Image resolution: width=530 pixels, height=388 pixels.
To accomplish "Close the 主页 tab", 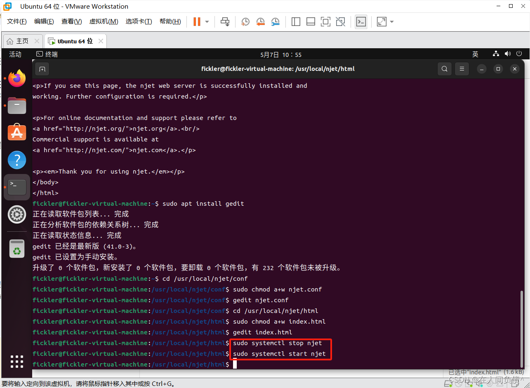I will click(37, 41).
